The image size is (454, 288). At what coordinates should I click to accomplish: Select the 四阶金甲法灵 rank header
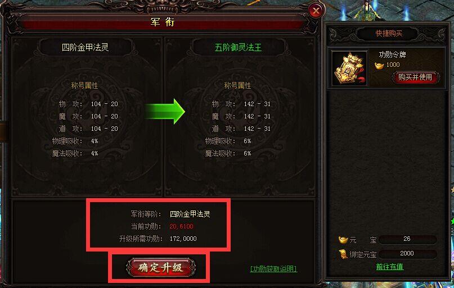point(86,47)
